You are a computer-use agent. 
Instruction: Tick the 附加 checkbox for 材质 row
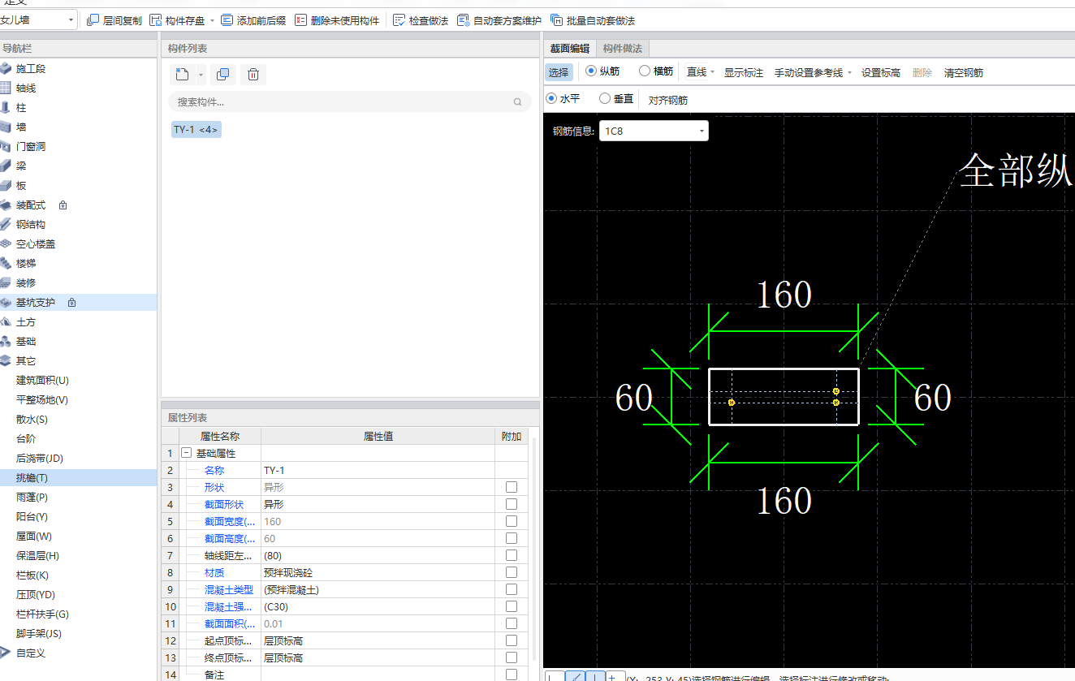[512, 572]
